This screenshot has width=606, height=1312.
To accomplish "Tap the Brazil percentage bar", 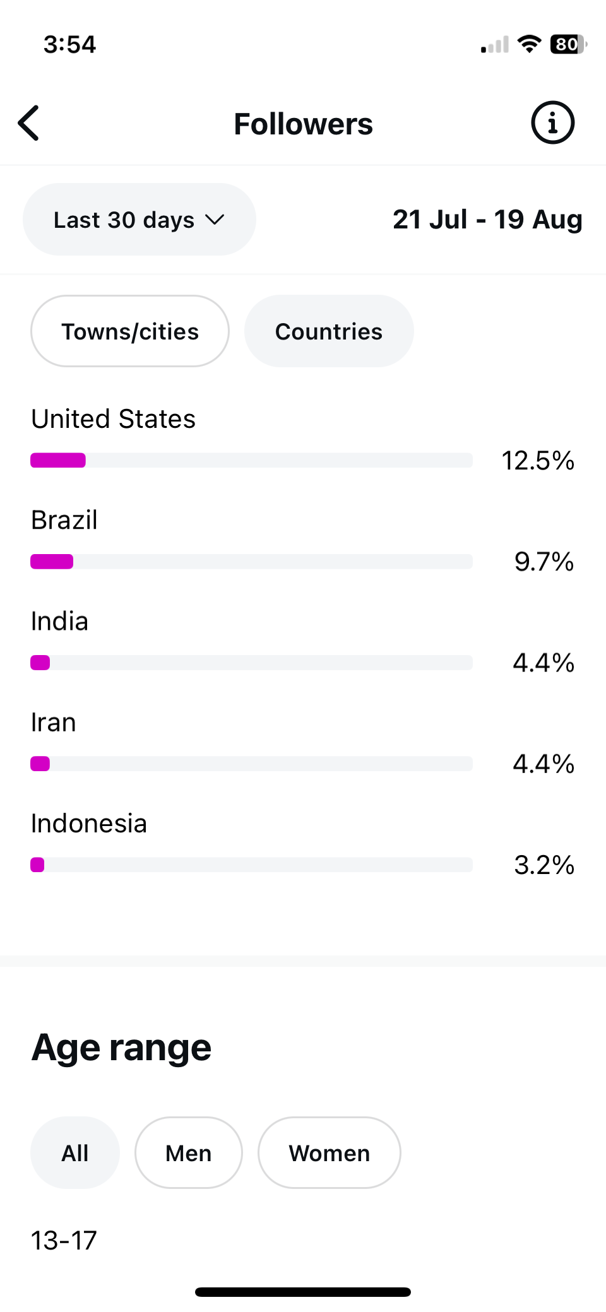I will [251, 562].
